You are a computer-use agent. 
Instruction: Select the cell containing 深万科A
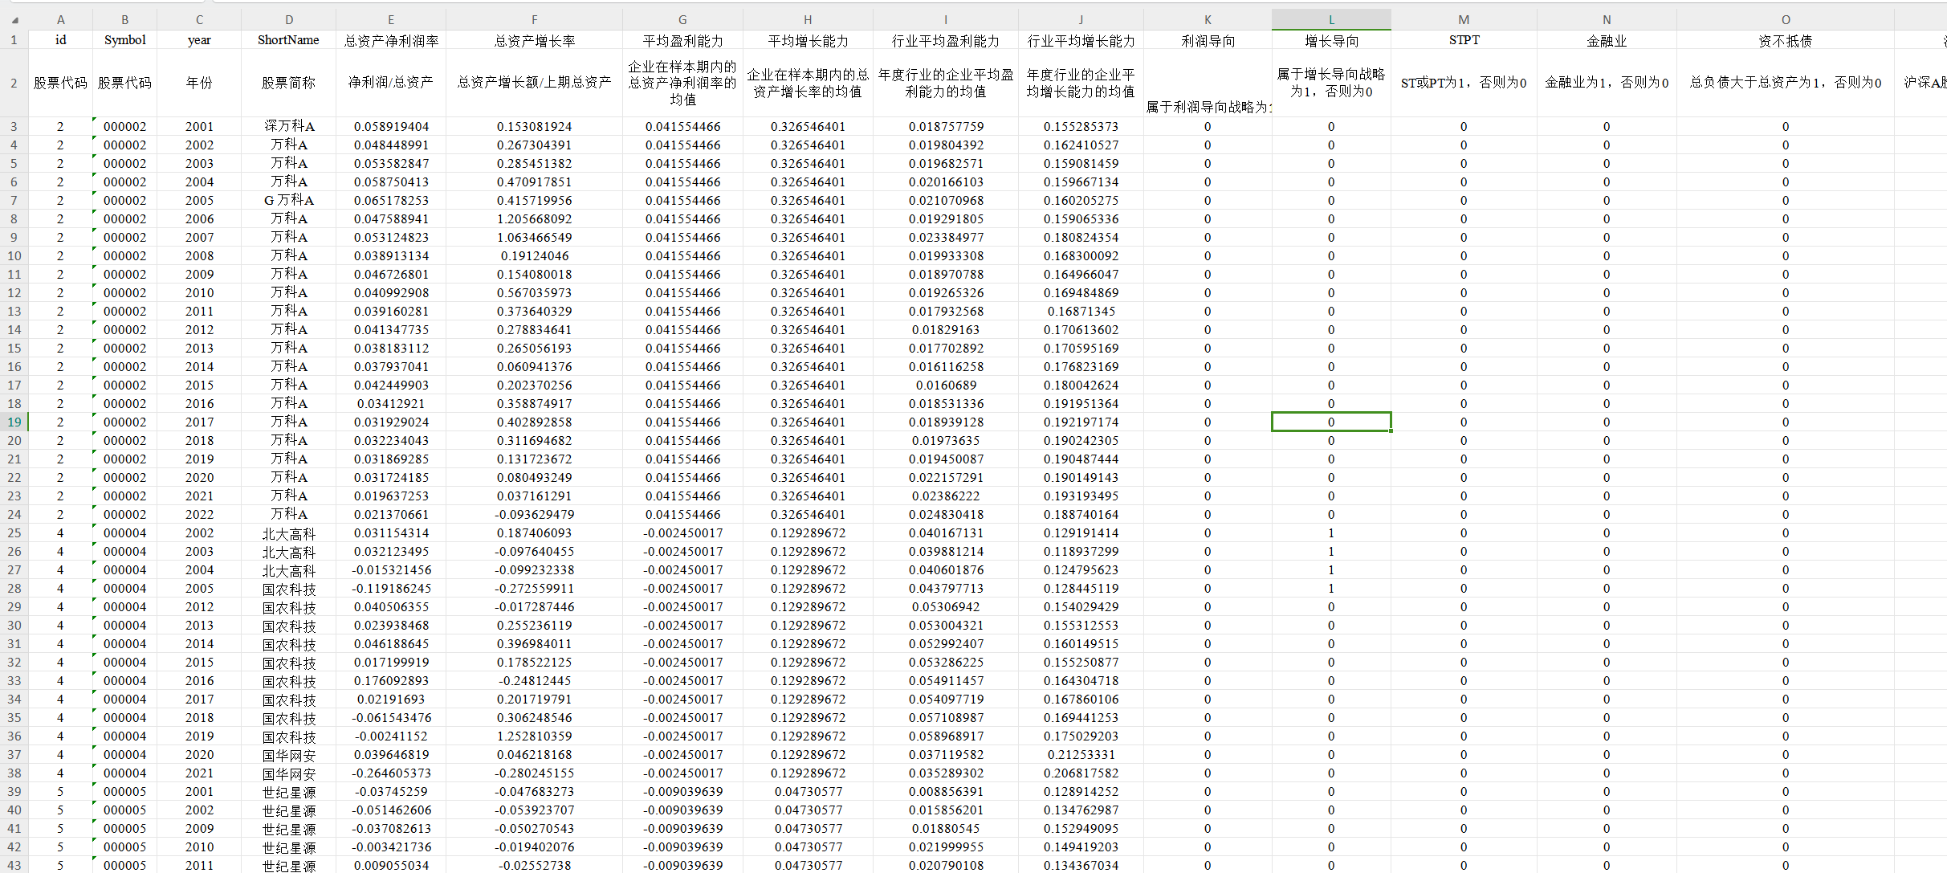[x=288, y=127]
